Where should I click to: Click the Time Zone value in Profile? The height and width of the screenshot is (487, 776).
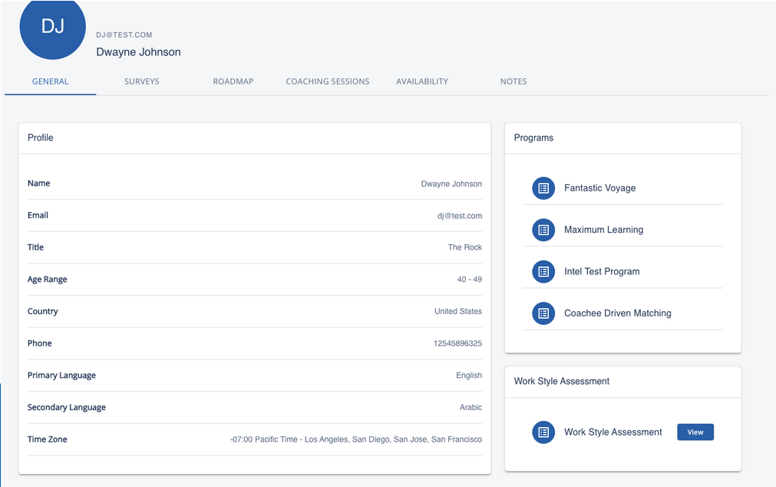[356, 439]
